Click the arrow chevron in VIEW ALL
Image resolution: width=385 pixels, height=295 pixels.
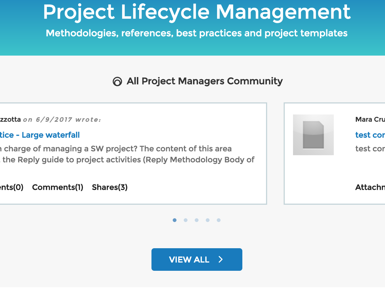coord(221,259)
